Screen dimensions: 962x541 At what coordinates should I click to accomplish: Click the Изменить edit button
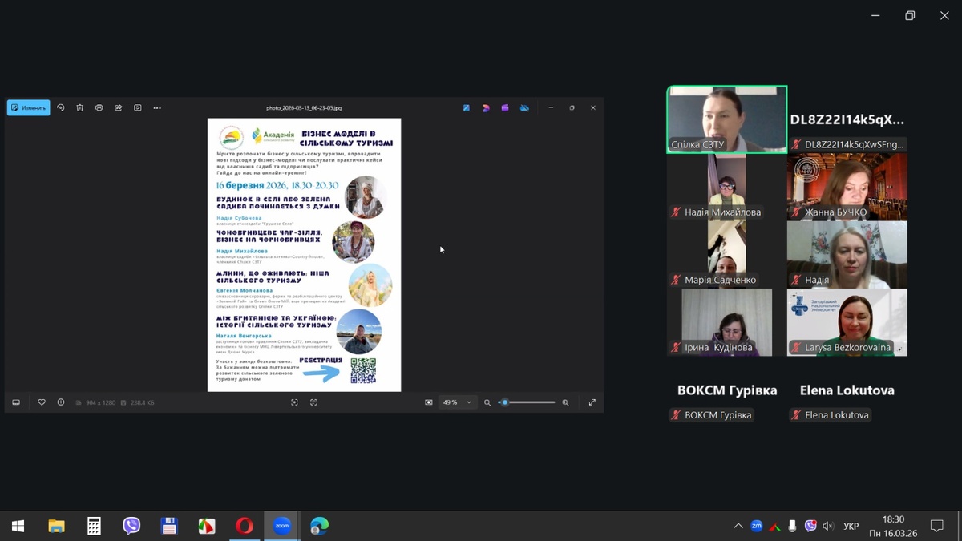(x=29, y=107)
